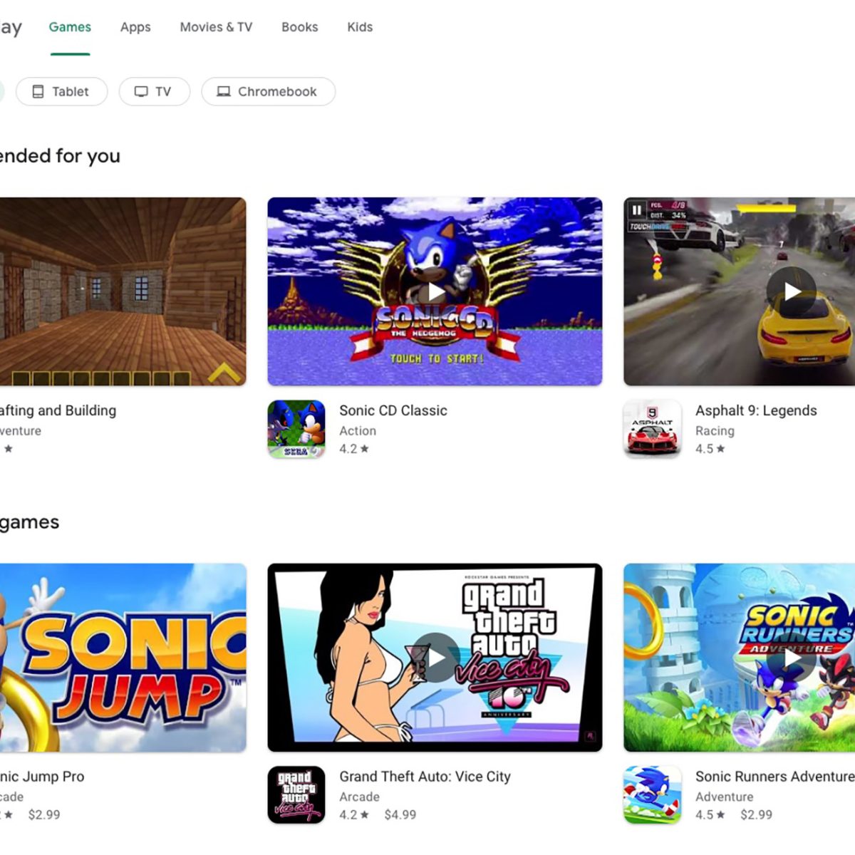Play the Sonic CD Classic preview video

coord(435,292)
